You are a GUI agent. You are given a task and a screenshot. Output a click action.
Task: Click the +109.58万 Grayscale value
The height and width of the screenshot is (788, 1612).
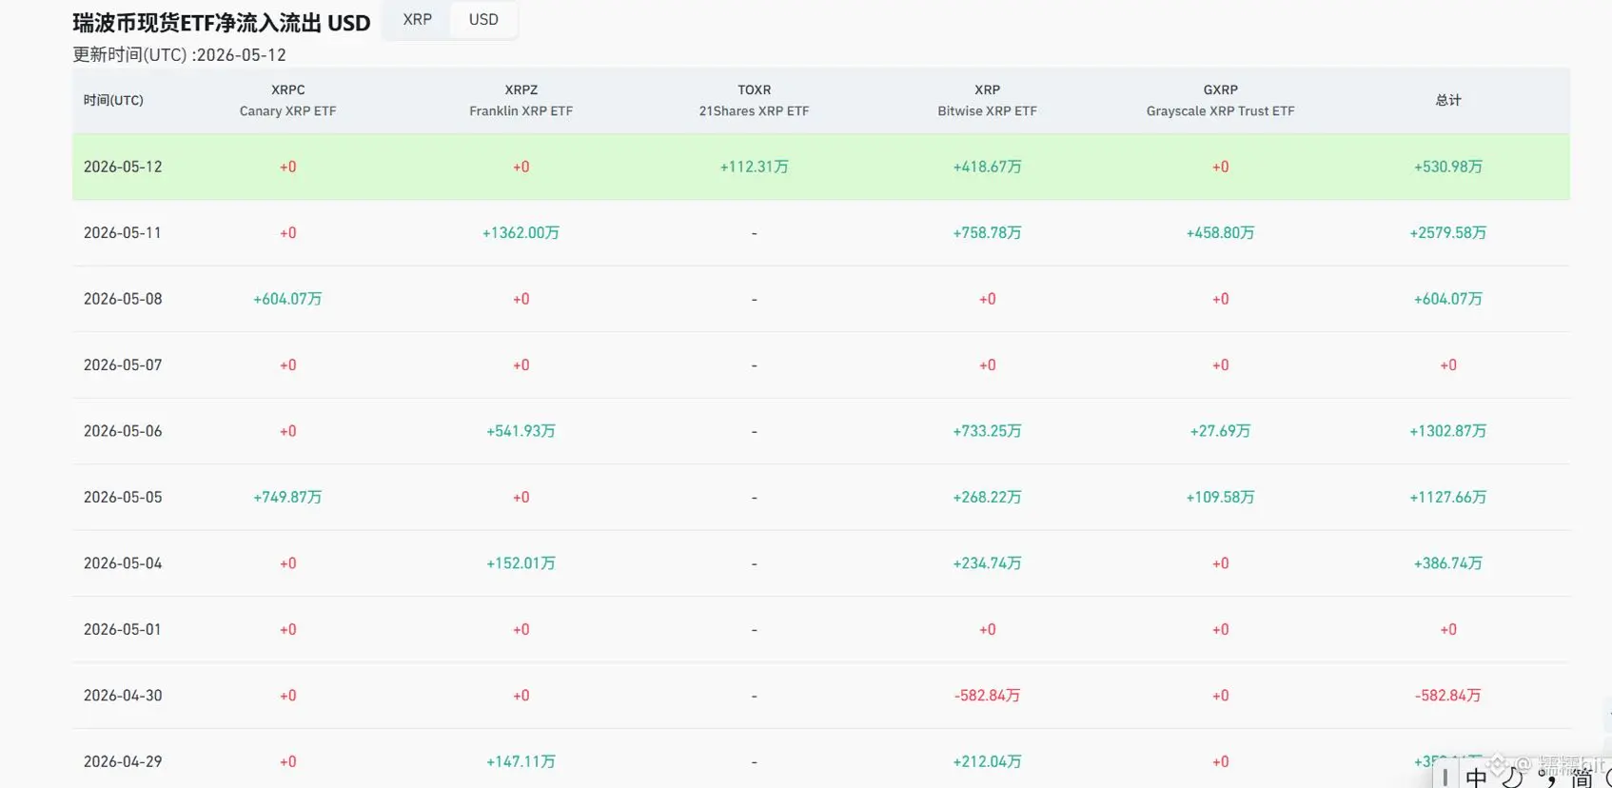[x=1220, y=497]
